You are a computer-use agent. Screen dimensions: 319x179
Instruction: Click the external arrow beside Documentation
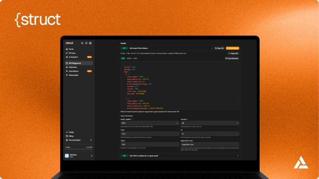(x=91, y=140)
